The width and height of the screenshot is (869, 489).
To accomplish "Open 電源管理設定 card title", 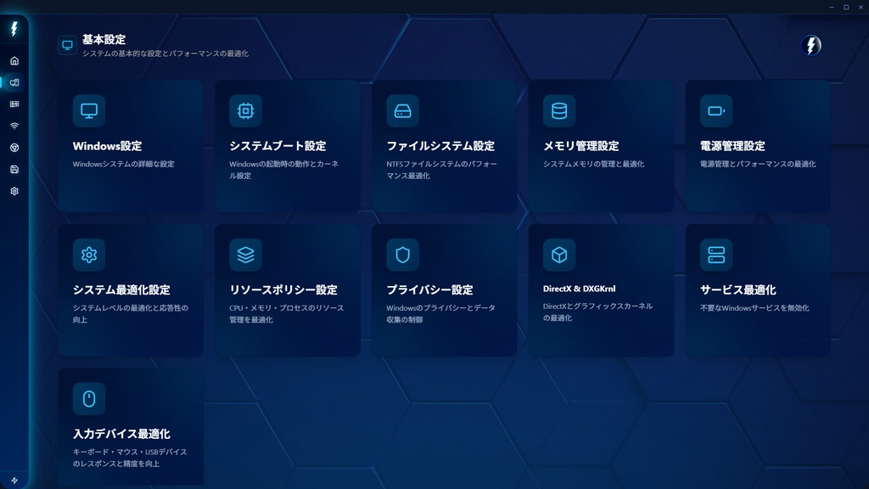I will point(732,146).
